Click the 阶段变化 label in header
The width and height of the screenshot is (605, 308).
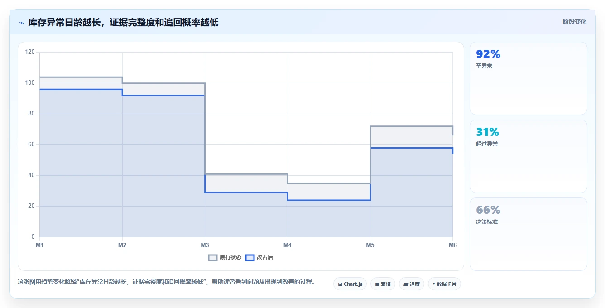point(574,22)
